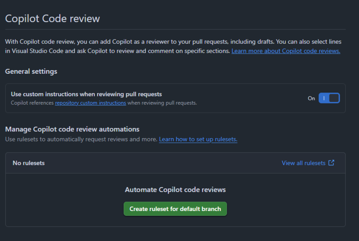Click the Copilot Code review heading

tap(53, 18)
